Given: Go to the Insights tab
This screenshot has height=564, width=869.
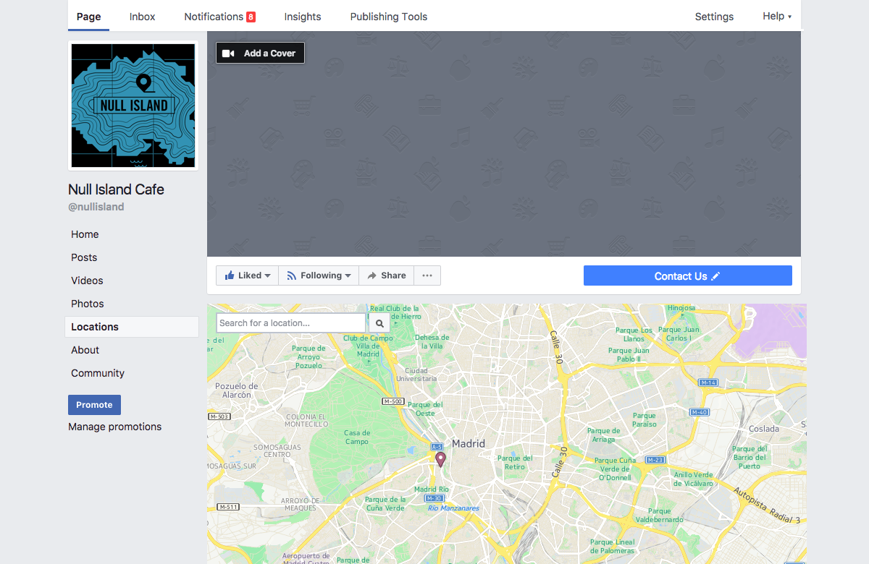Looking at the screenshot, I should [303, 17].
